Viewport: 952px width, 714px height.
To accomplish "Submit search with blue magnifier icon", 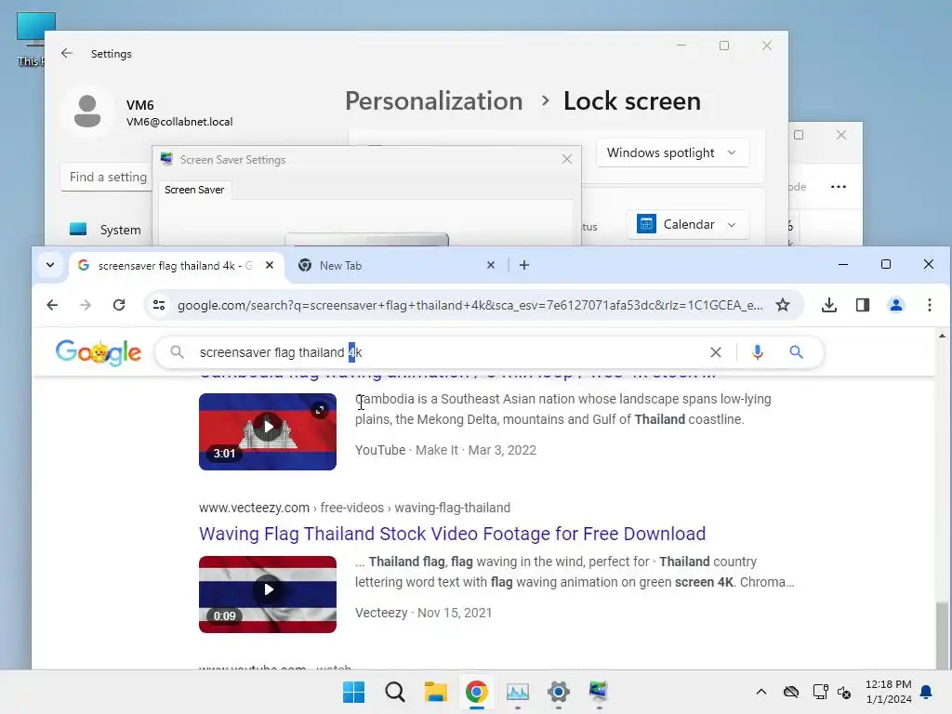I will [x=796, y=352].
